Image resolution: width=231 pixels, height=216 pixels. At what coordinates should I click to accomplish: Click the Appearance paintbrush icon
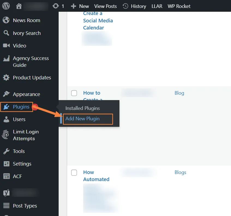(6, 94)
